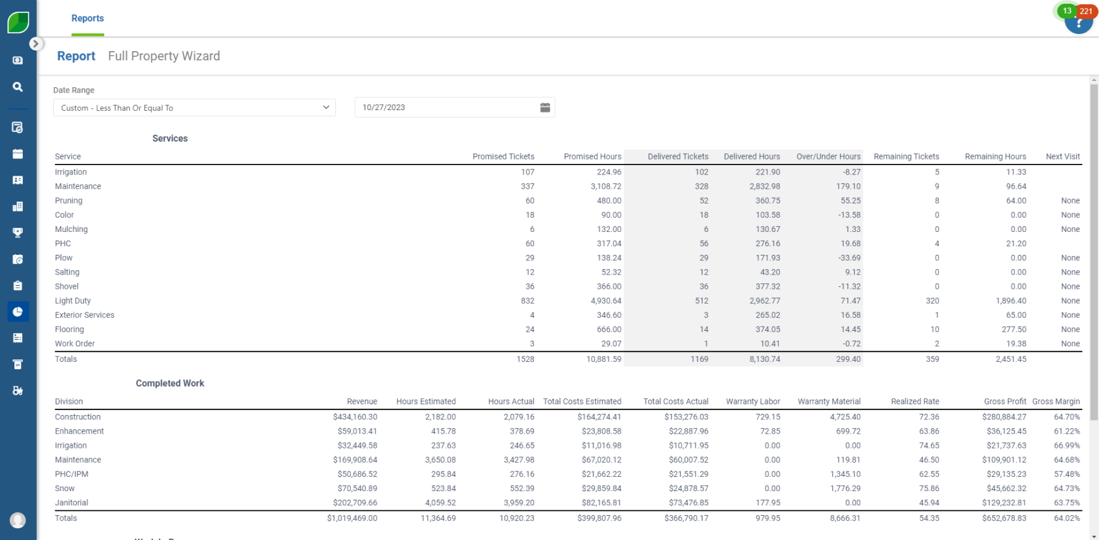This screenshot has width=1099, height=540.
Task: Click the green 13 notification badge
Action: click(x=1067, y=11)
